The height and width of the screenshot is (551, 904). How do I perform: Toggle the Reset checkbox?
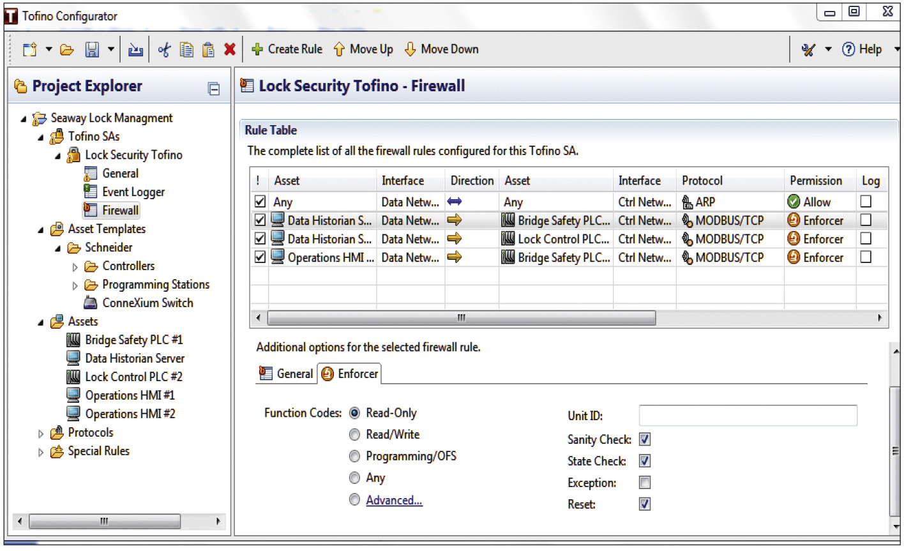point(645,504)
